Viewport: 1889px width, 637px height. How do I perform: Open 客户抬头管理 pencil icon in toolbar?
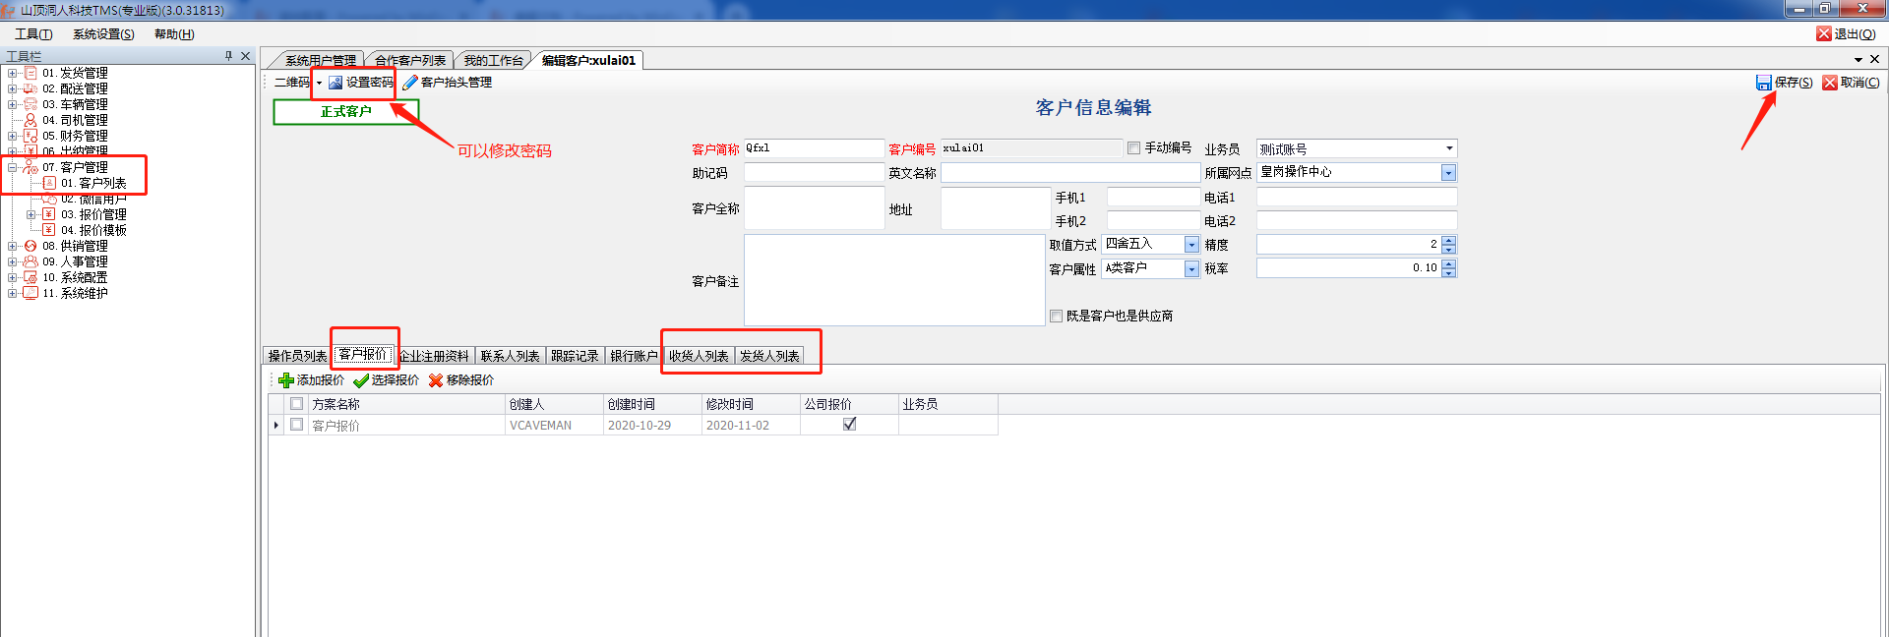point(410,83)
